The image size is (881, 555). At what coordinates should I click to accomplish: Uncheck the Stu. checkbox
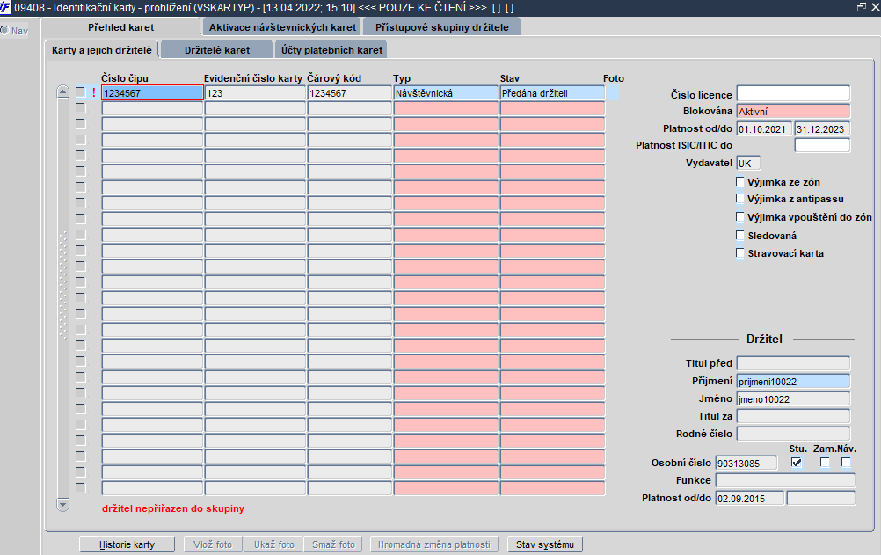tap(797, 463)
